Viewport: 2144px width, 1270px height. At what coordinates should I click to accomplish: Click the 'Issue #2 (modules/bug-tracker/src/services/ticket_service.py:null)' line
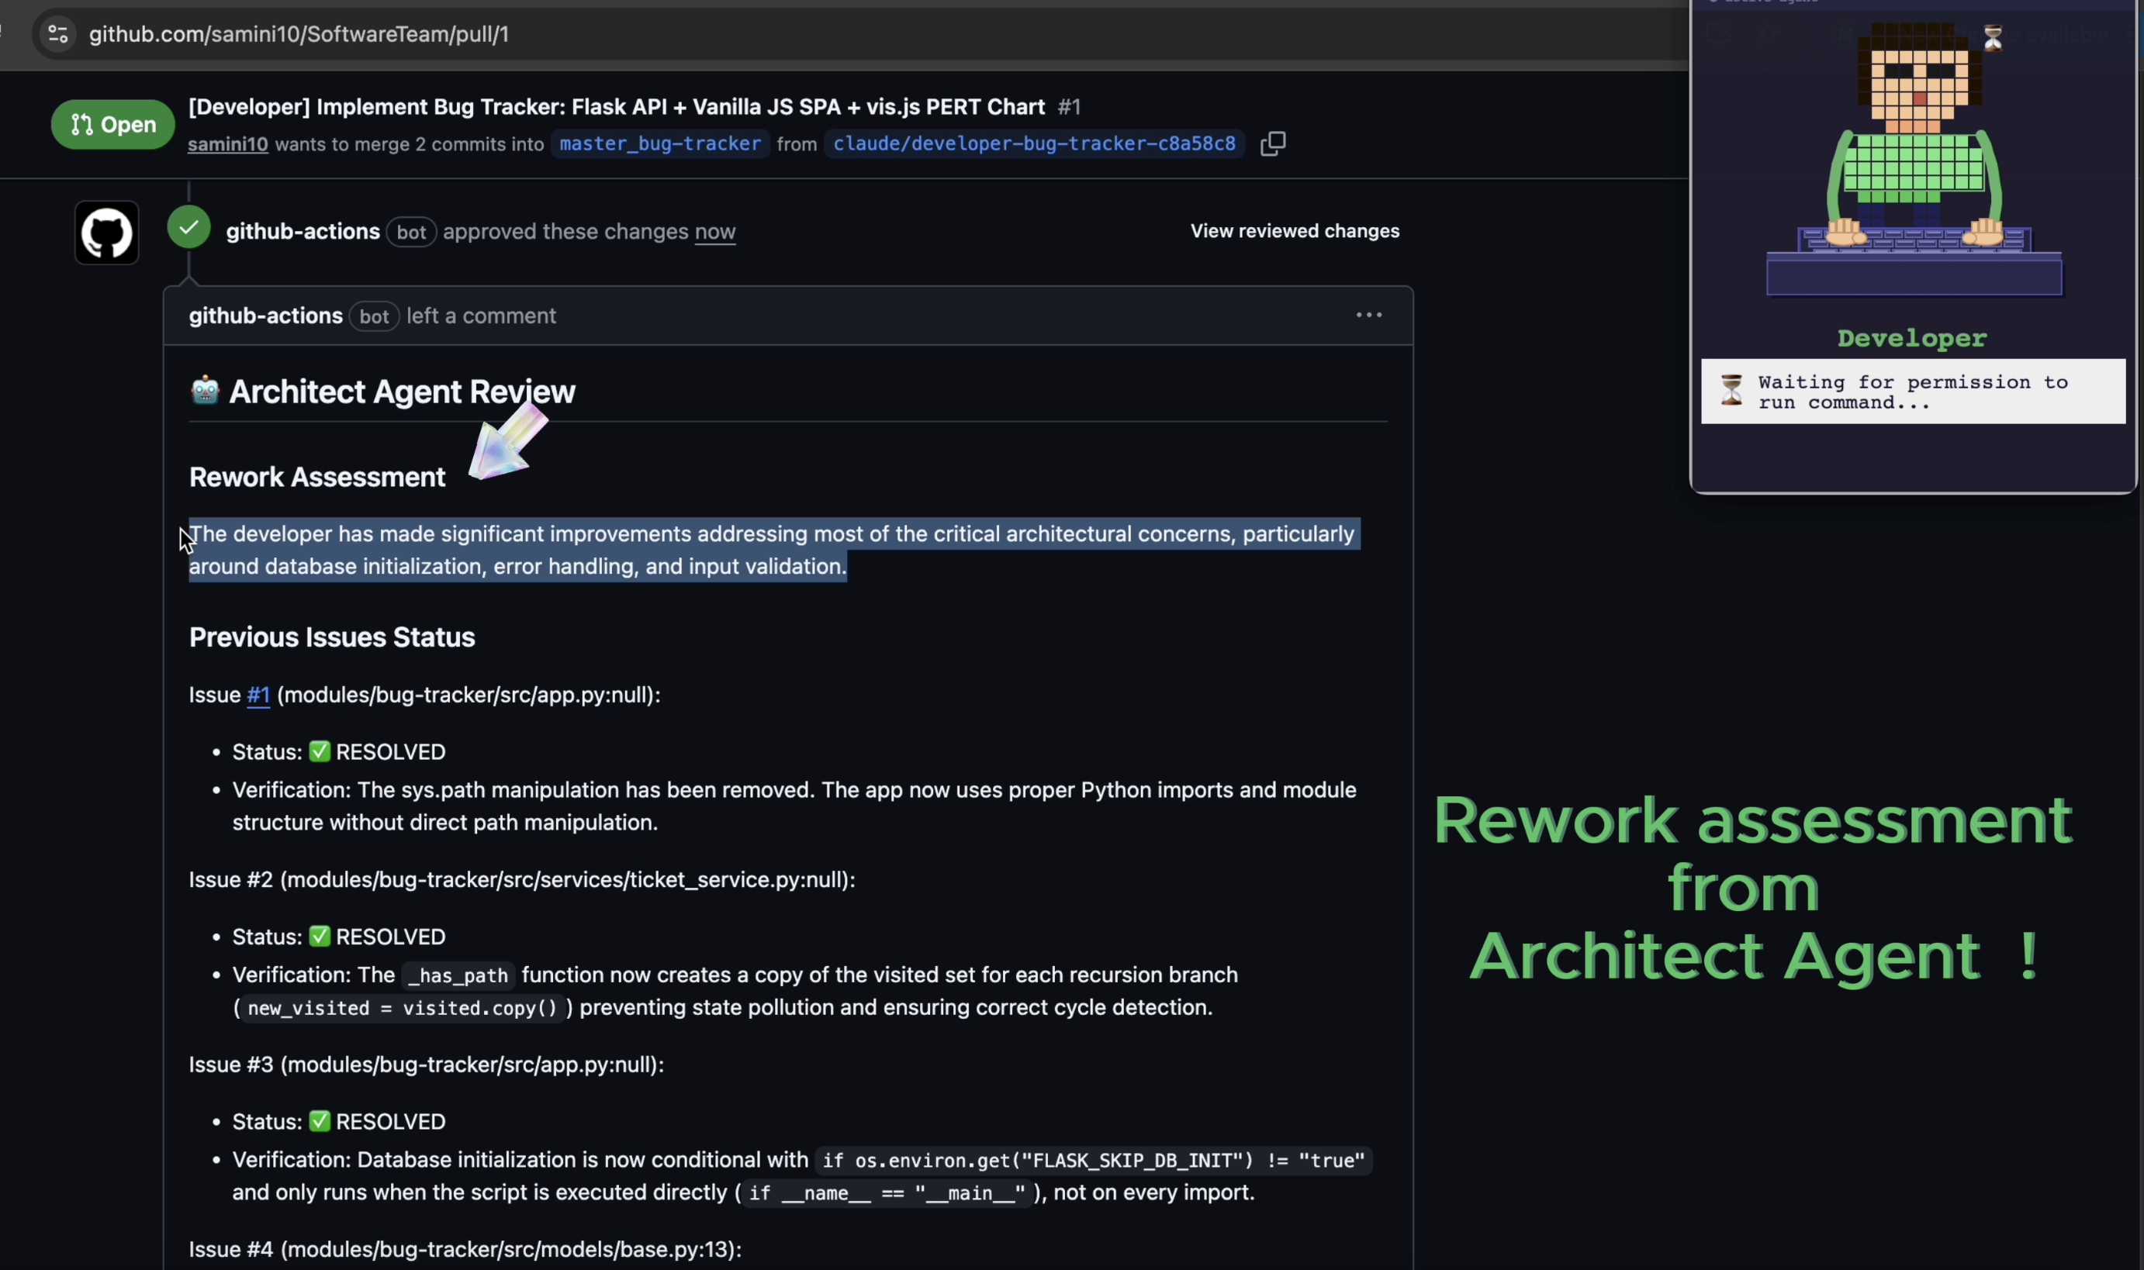pos(522,880)
